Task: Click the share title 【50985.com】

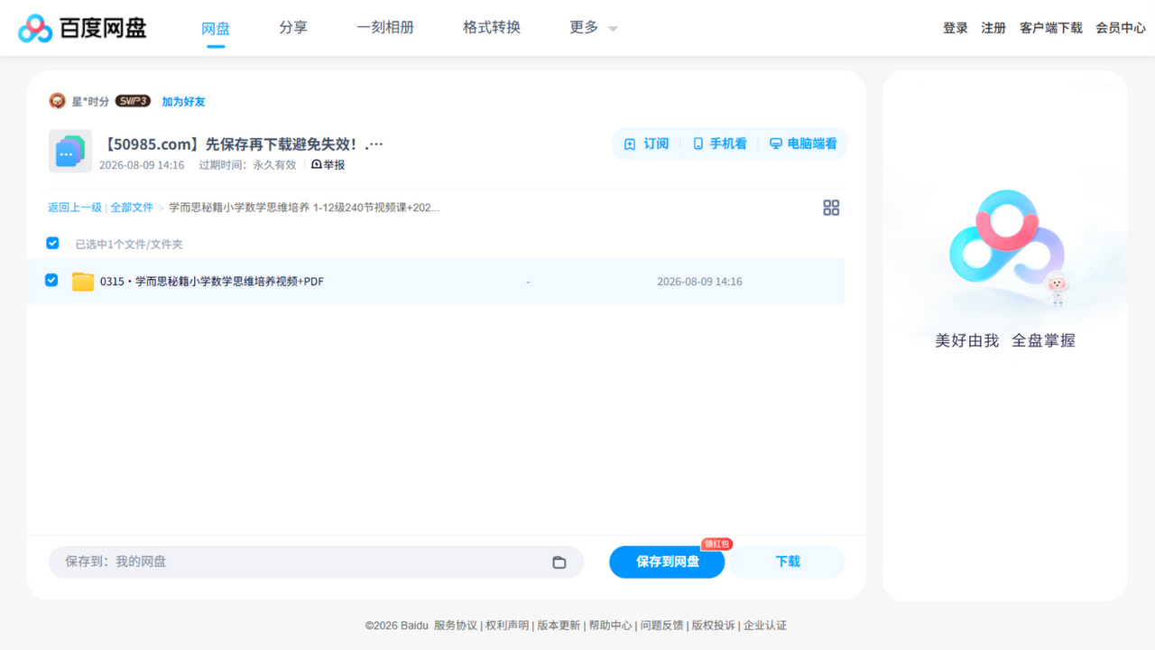Action: point(244,144)
